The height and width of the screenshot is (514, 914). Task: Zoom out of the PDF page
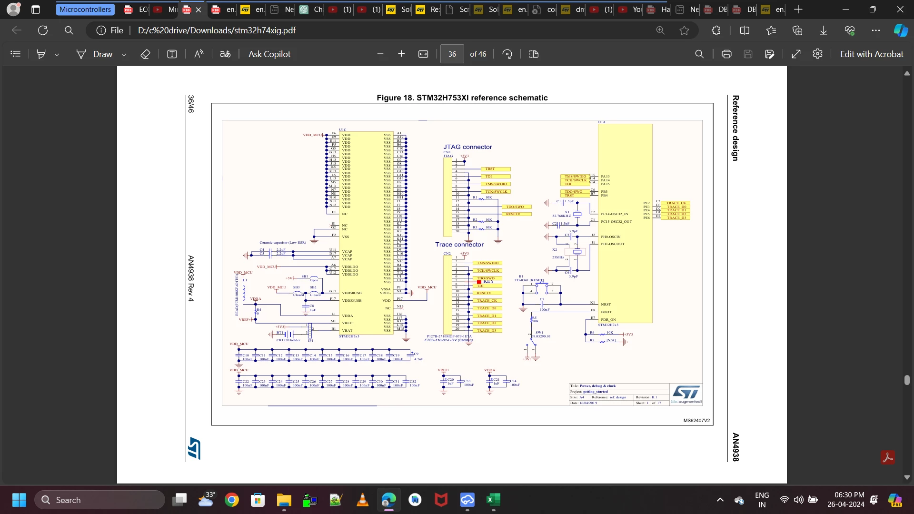coord(380,54)
